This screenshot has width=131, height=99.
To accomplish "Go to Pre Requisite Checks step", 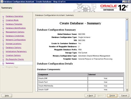I will point(15,59).
